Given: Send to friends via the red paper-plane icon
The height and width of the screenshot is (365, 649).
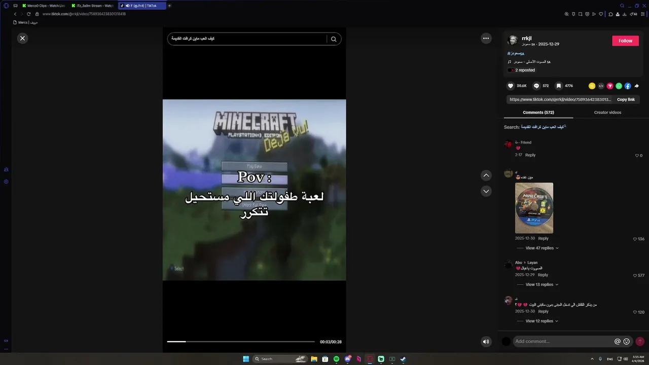Looking at the screenshot, I should coord(610,86).
